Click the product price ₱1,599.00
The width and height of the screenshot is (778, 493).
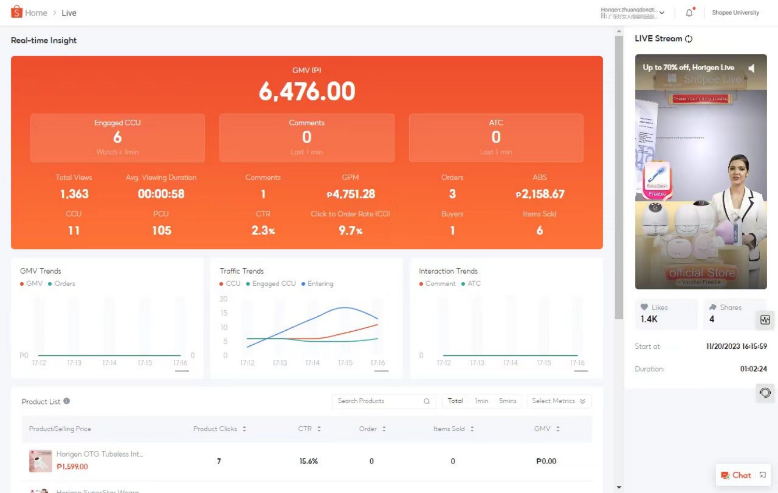[72, 467]
